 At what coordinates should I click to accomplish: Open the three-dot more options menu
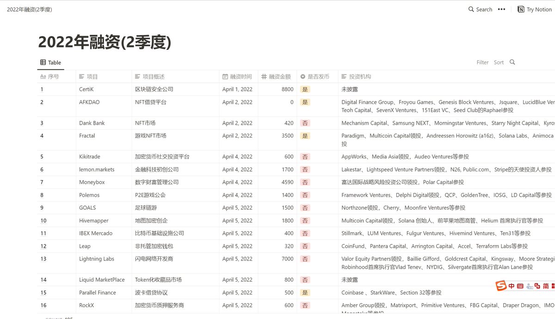pos(501,9)
